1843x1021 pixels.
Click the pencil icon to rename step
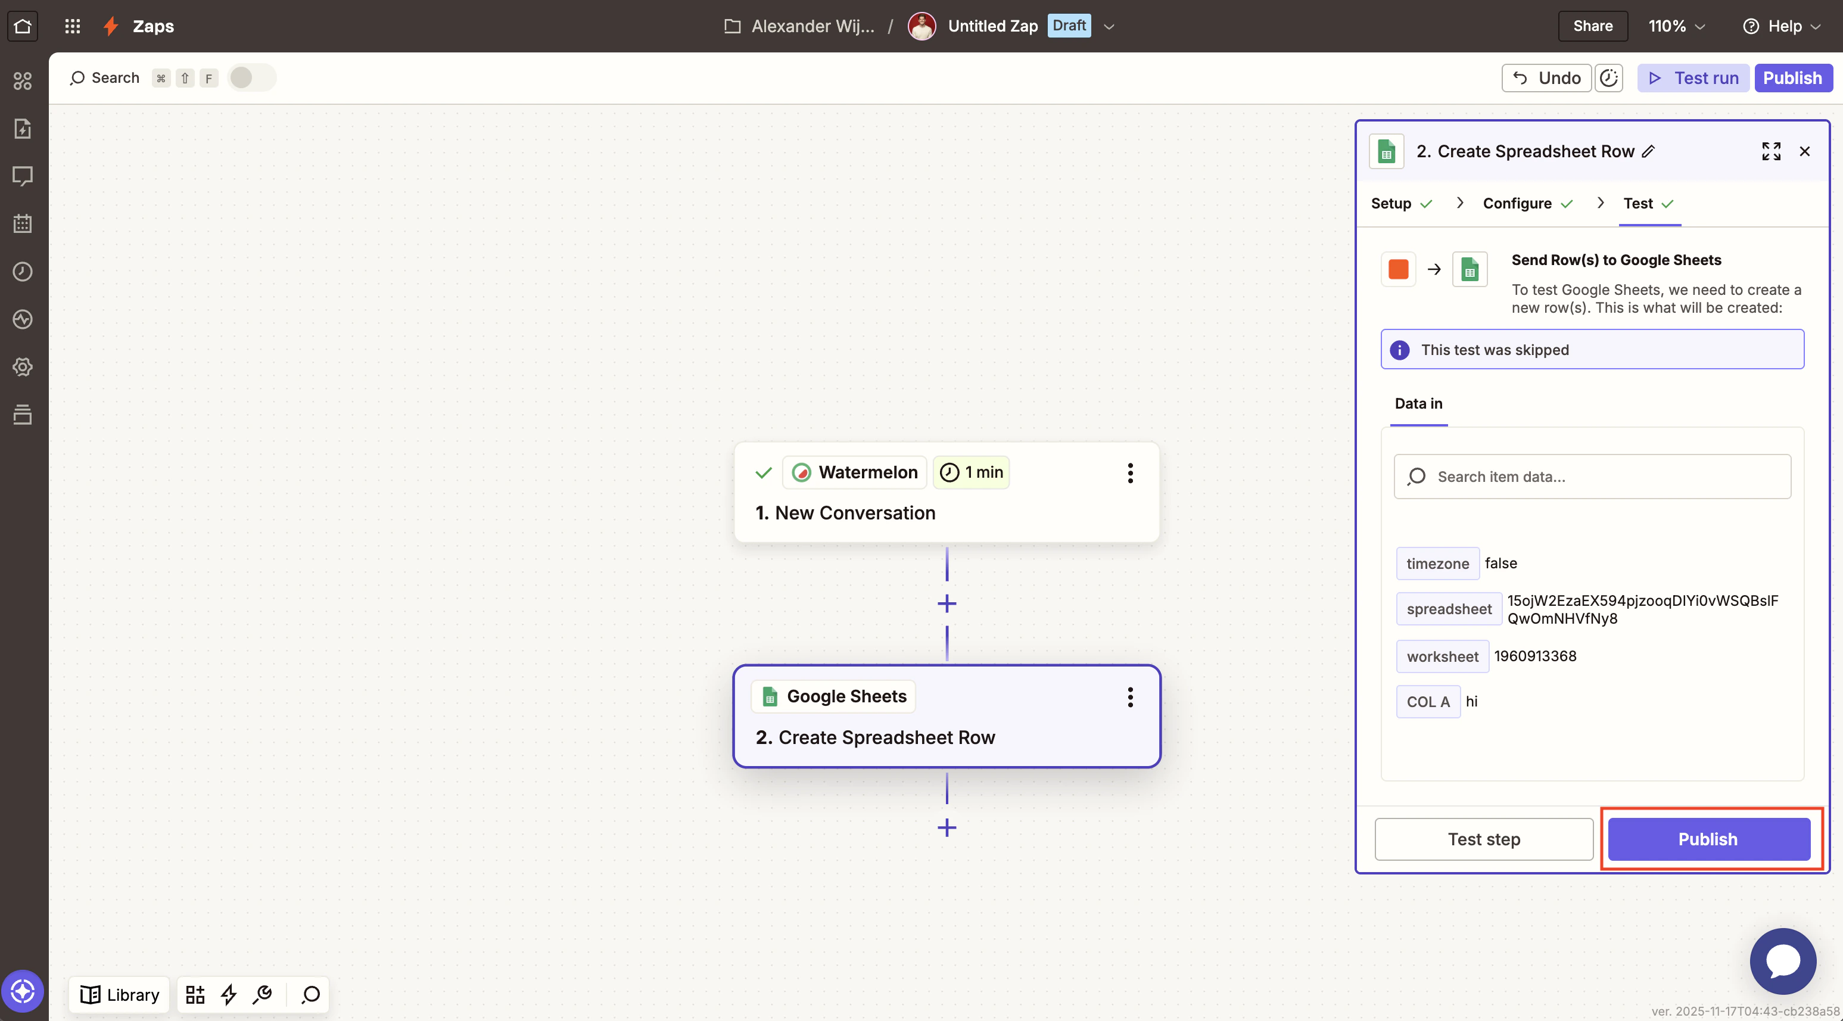pyautogui.click(x=1648, y=152)
